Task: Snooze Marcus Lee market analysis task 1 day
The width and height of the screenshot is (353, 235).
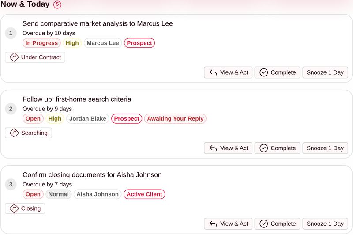Action: (325, 72)
